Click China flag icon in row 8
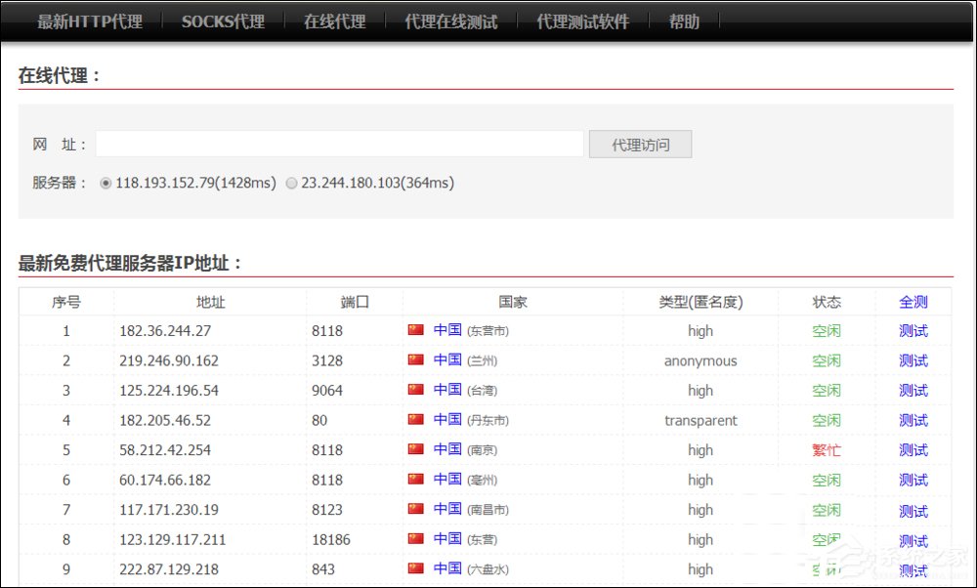This screenshot has height=588, width=977. pos(416,539)
